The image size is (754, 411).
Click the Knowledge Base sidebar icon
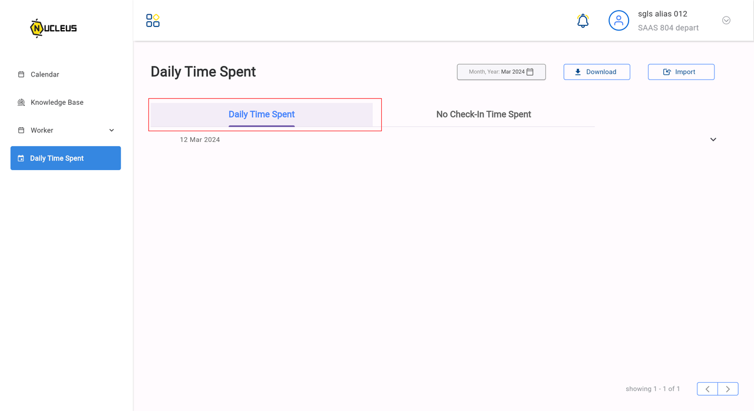click(x=21, y=102)
